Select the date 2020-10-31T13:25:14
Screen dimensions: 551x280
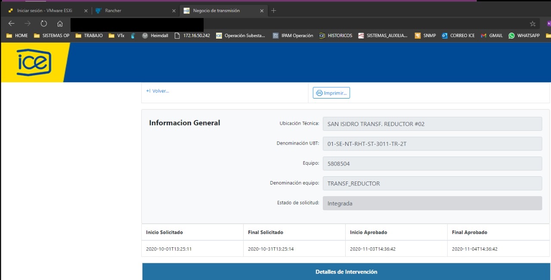271,249
